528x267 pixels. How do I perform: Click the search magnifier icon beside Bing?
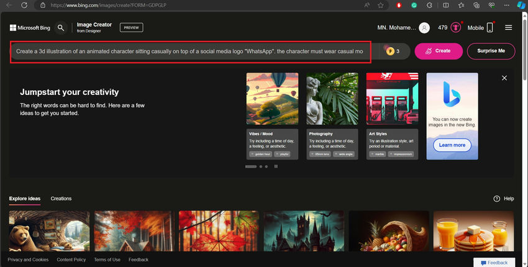click(x=61, y=27)
